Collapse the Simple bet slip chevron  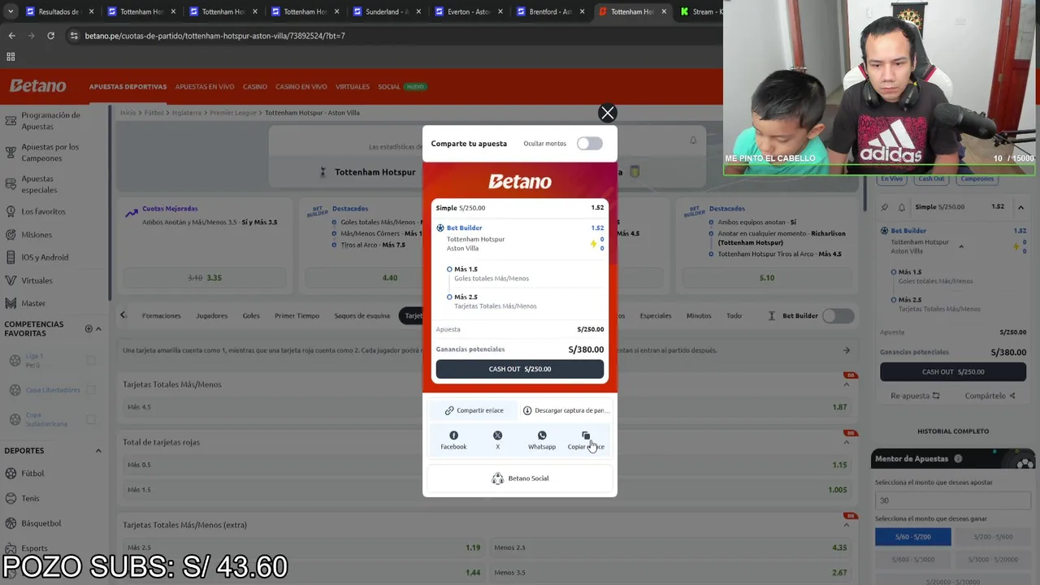(1020, 207)
